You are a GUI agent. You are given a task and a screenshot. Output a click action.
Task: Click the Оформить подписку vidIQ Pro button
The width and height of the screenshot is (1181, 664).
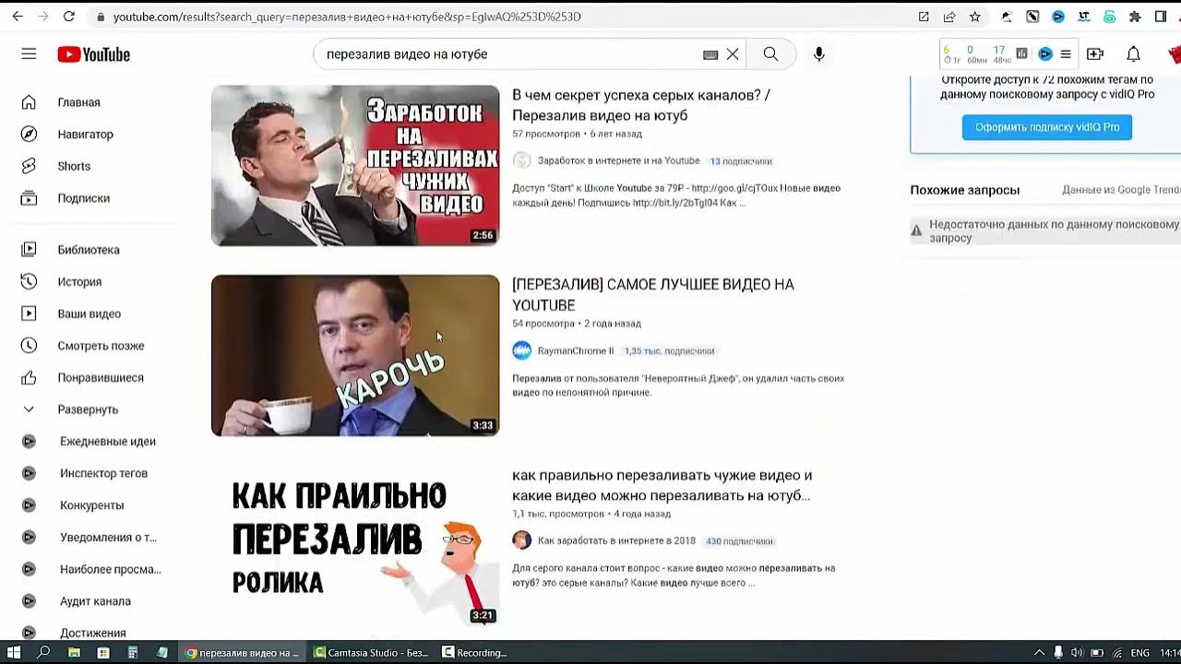click(x=1046, y=127)
